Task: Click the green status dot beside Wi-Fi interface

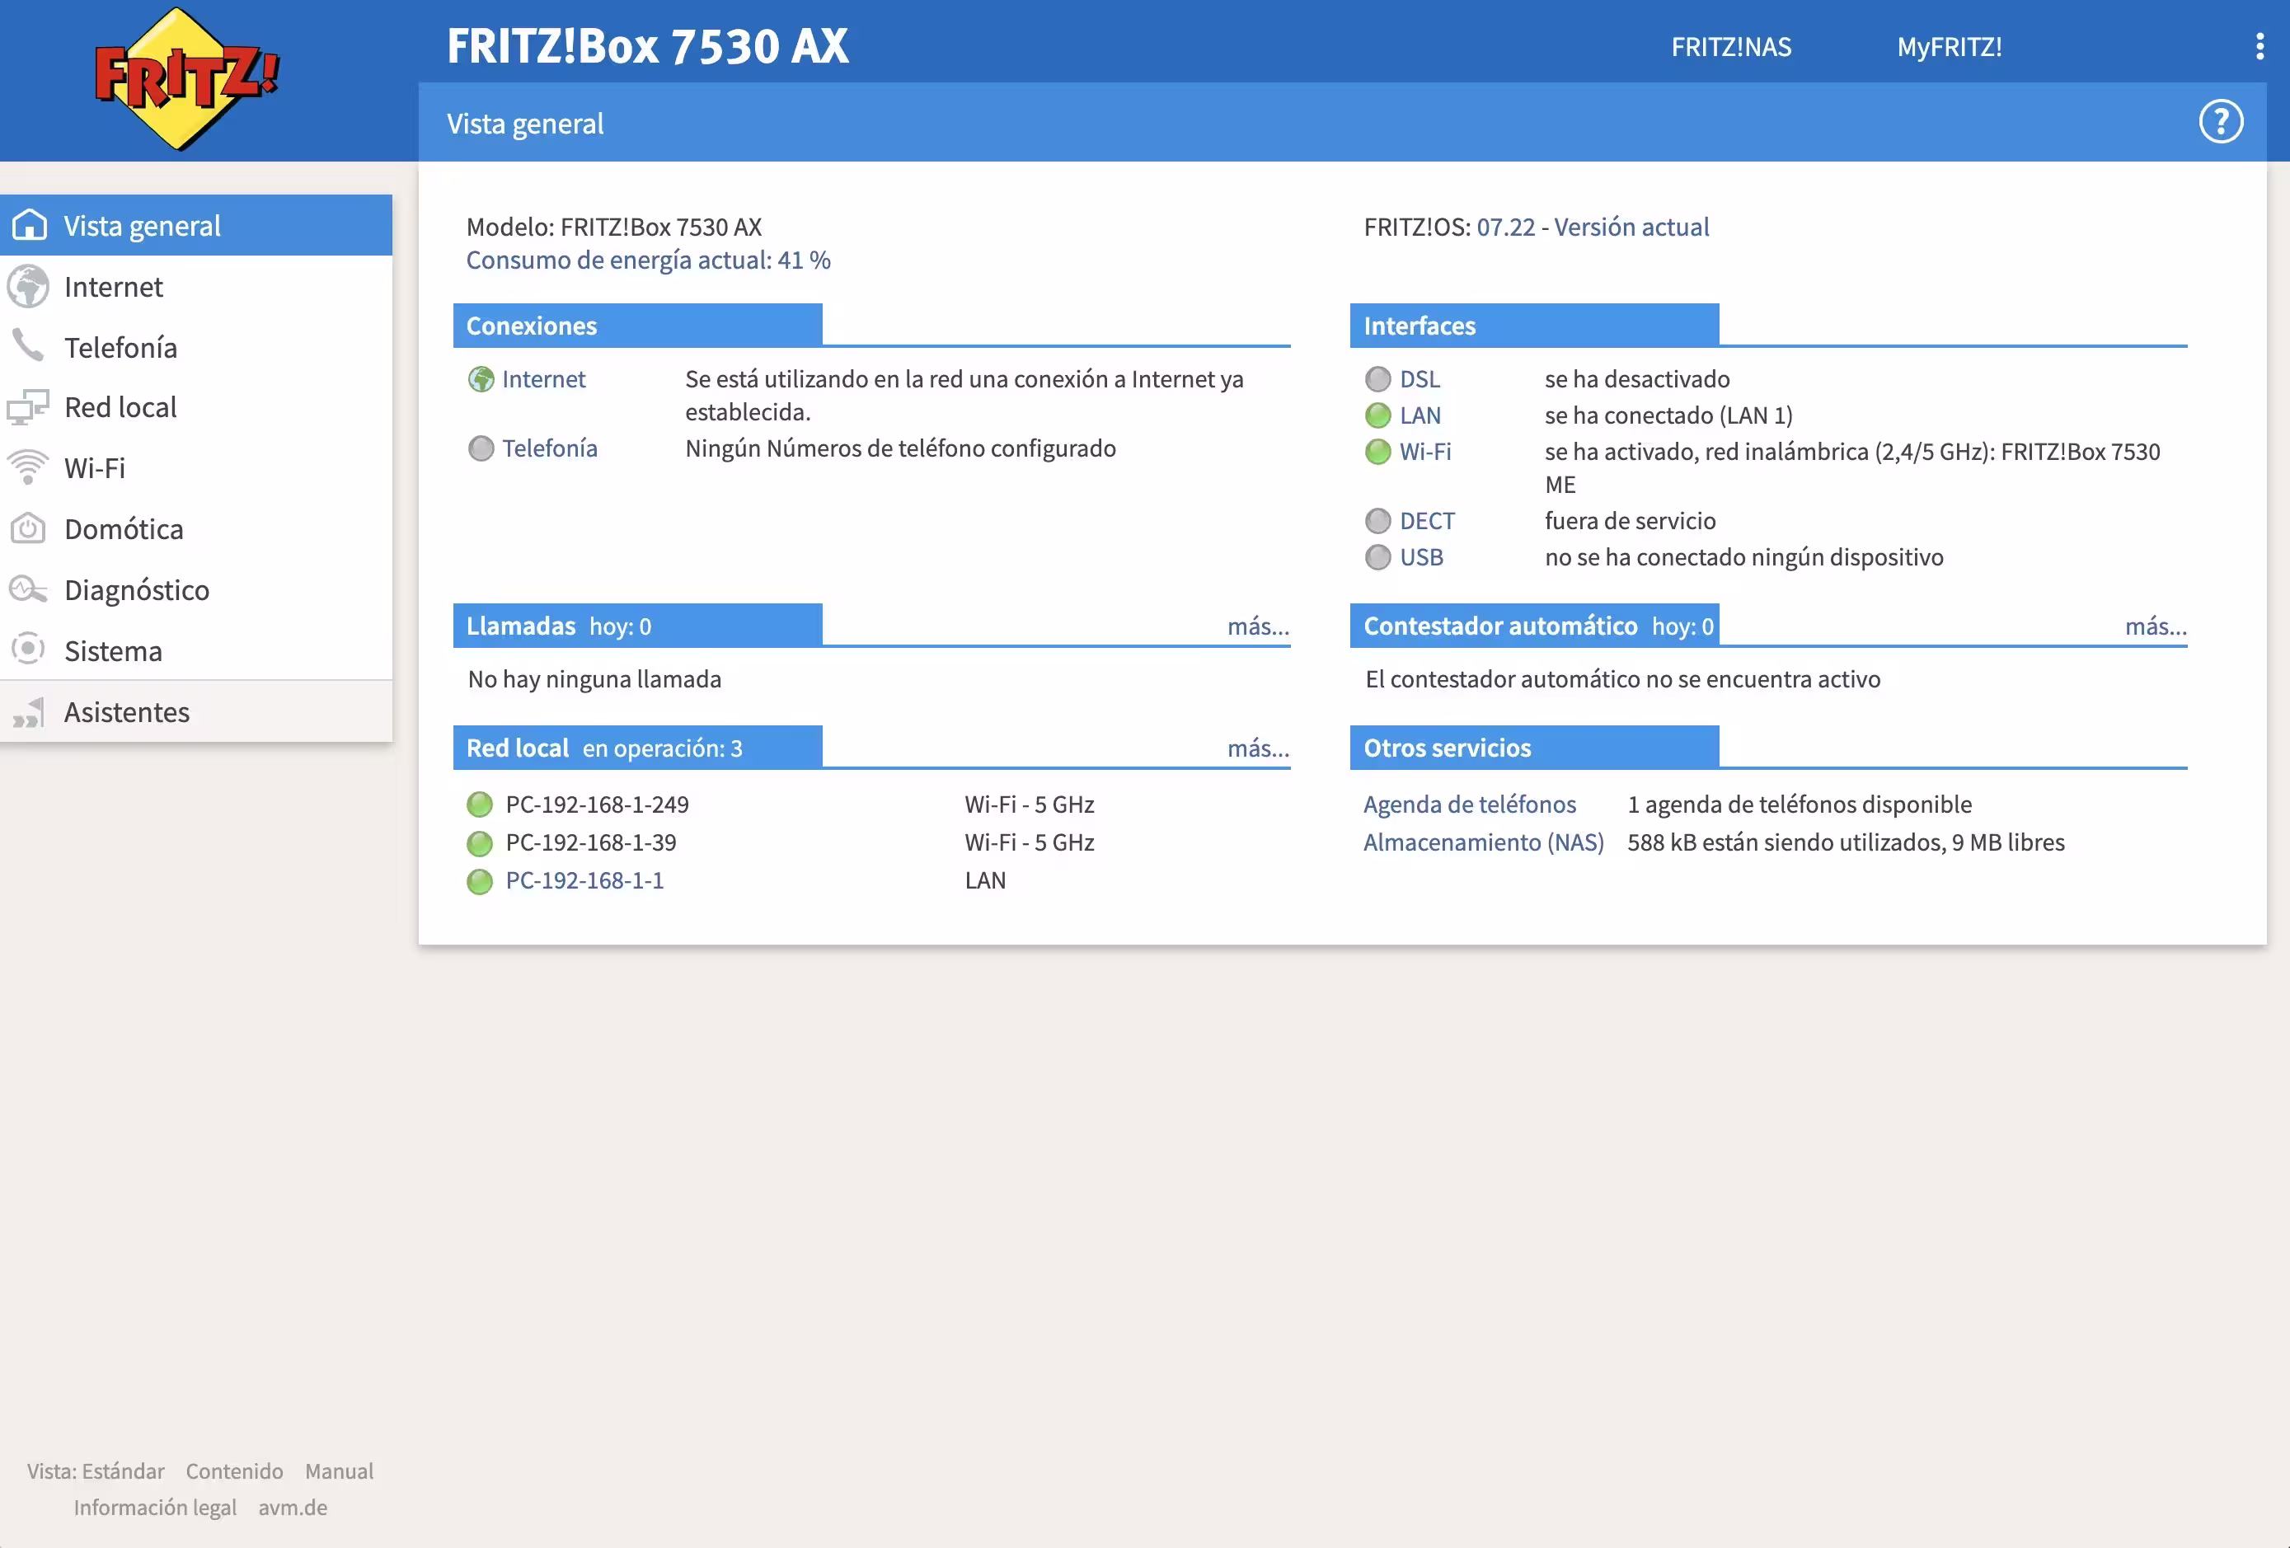Action: (x=1377, y=453)
